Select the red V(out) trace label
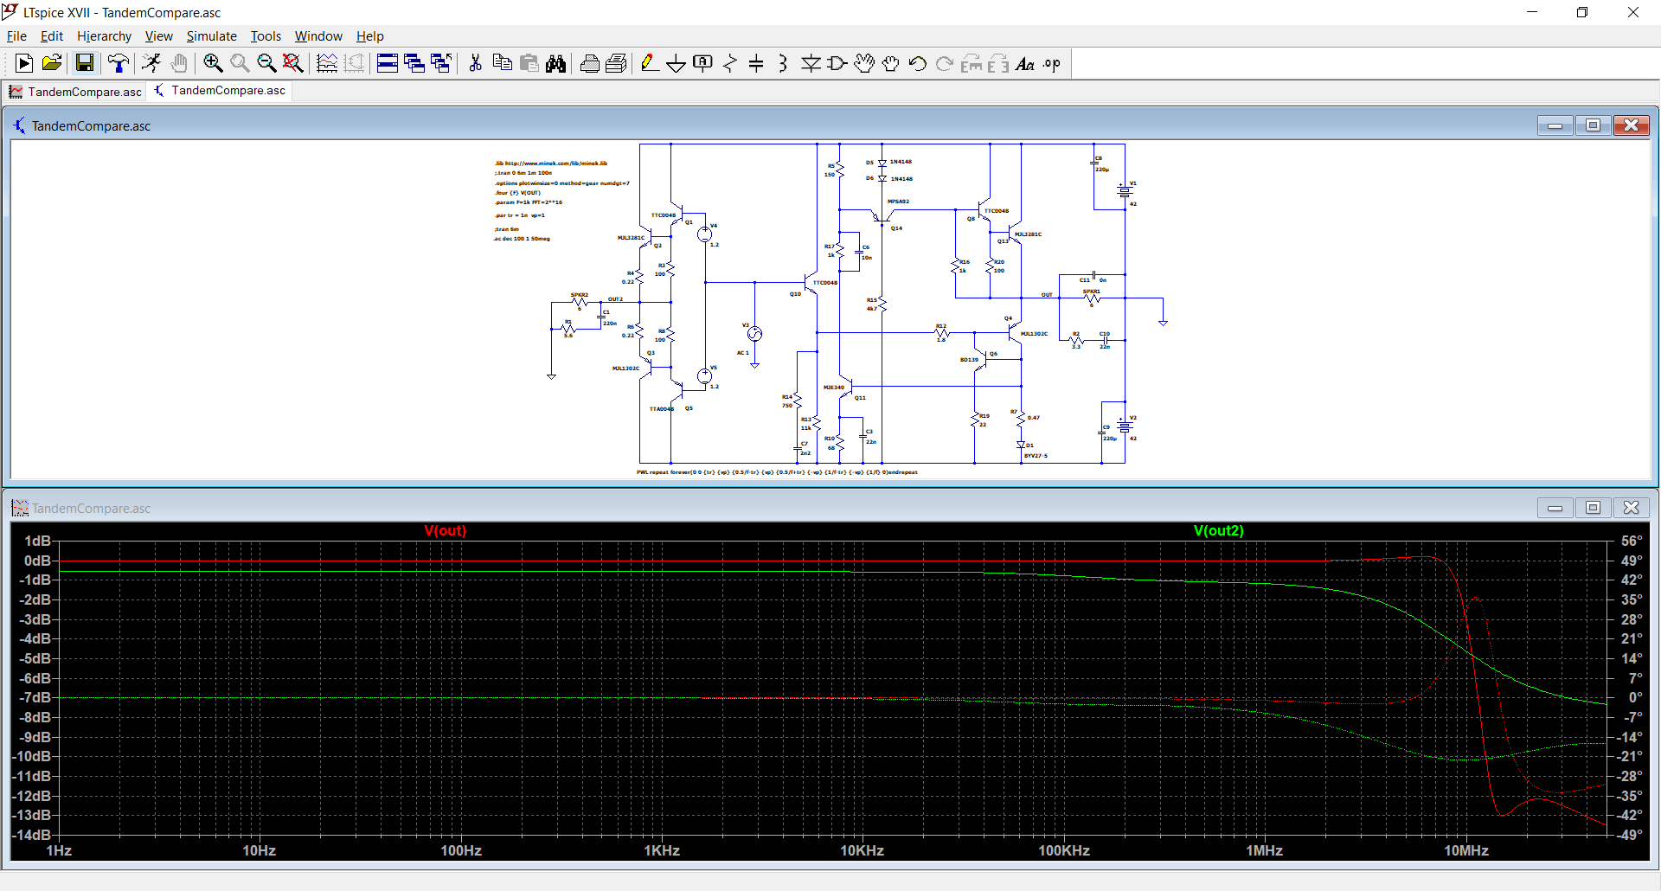Screen dimensions: 1661x891 coord(445,530)
